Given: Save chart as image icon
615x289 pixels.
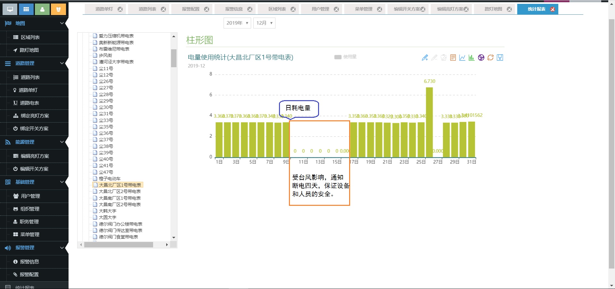Looking at the screenshot, I should click(500, 58).
